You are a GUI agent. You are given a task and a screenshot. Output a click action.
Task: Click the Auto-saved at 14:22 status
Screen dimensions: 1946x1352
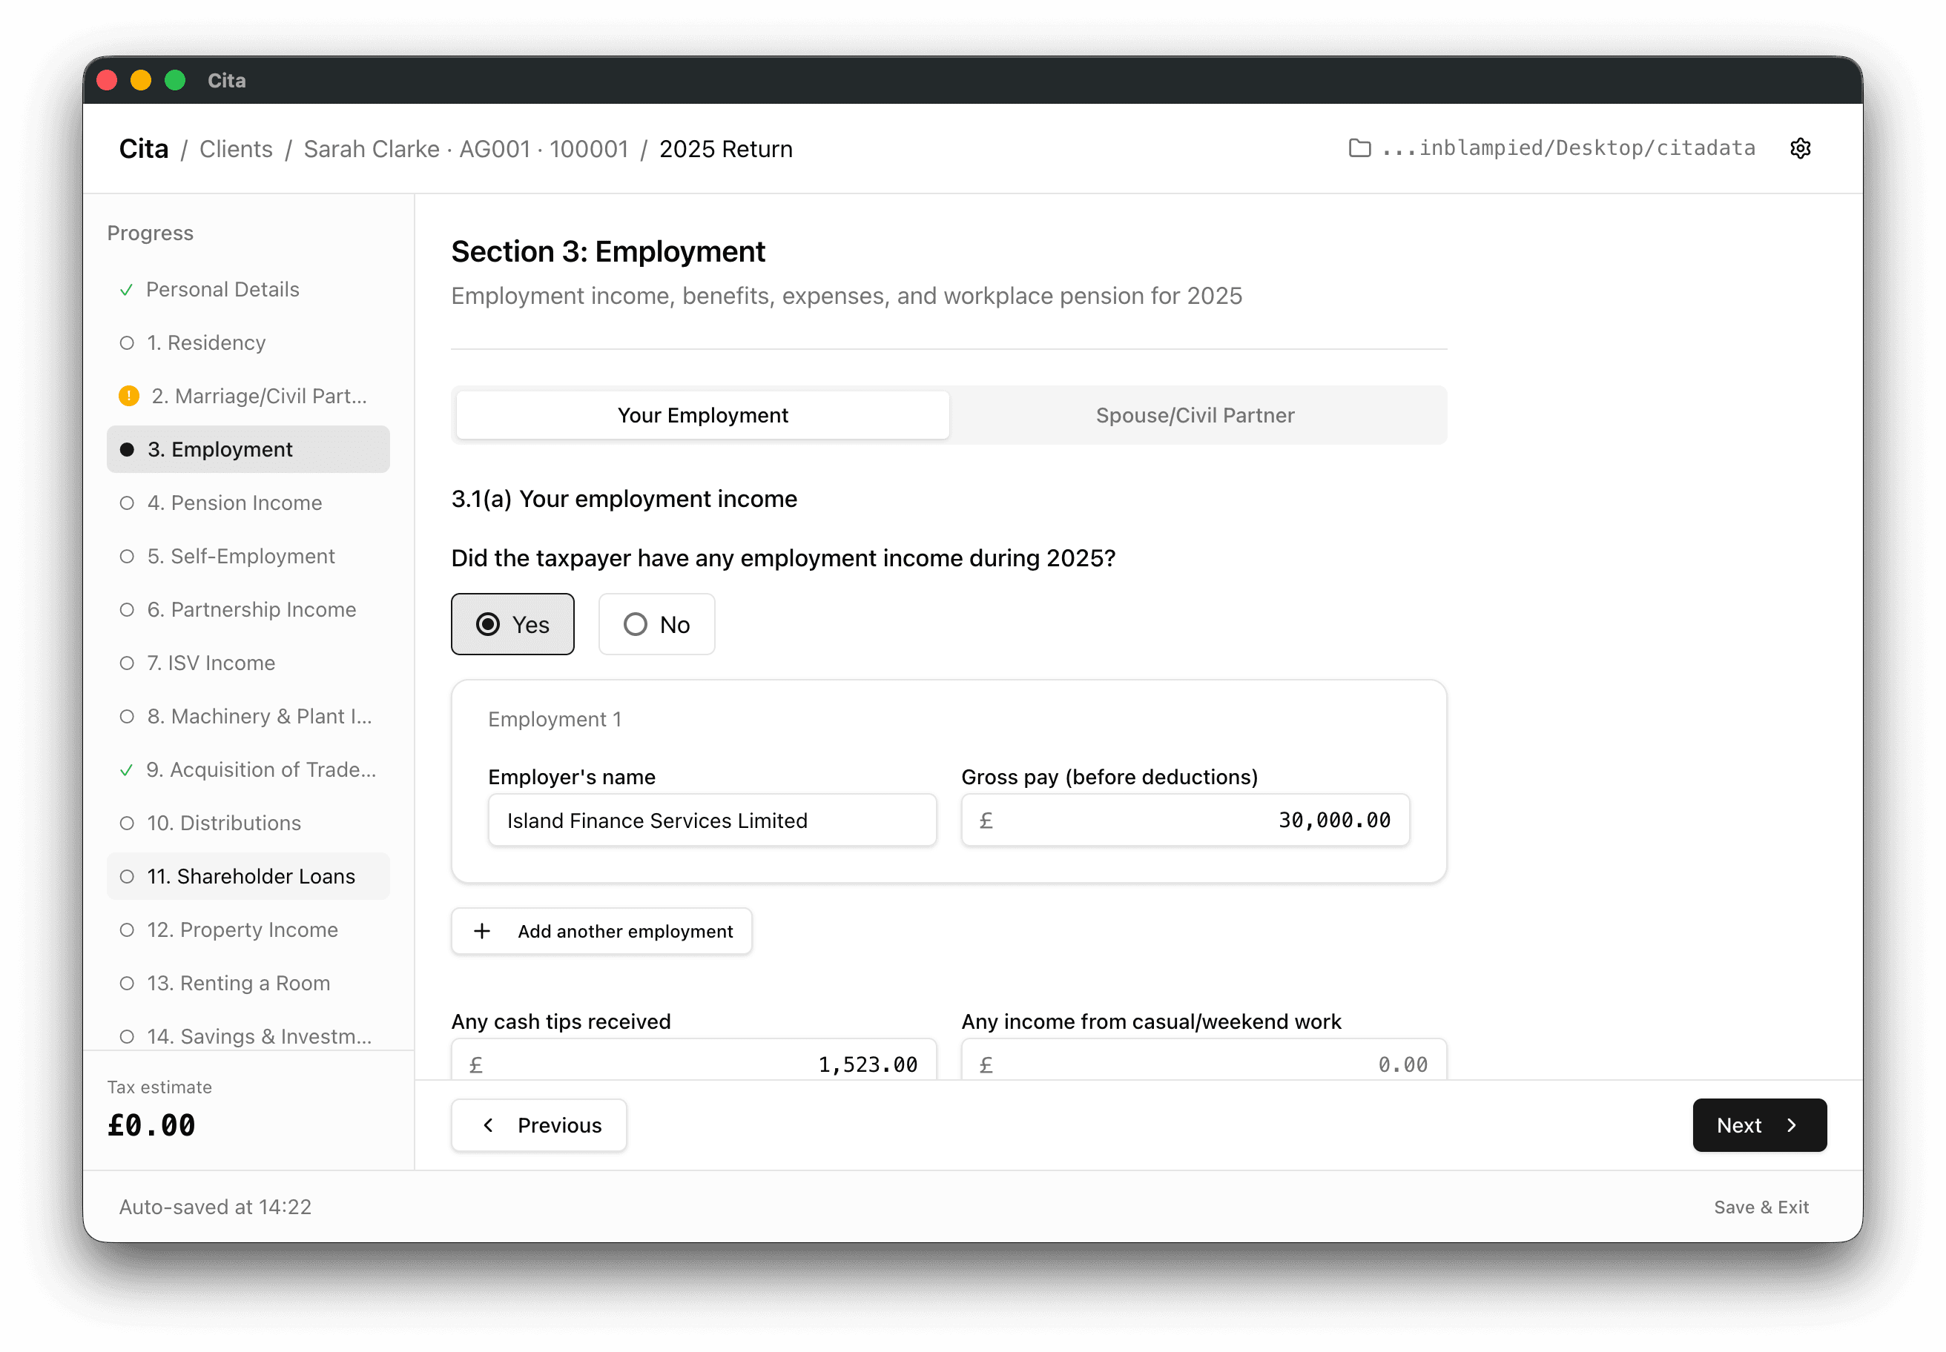click(x=215, y=1207)
